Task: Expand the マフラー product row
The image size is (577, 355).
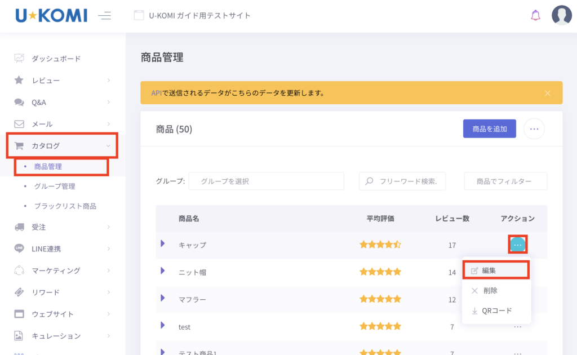Action: point(163,298)
